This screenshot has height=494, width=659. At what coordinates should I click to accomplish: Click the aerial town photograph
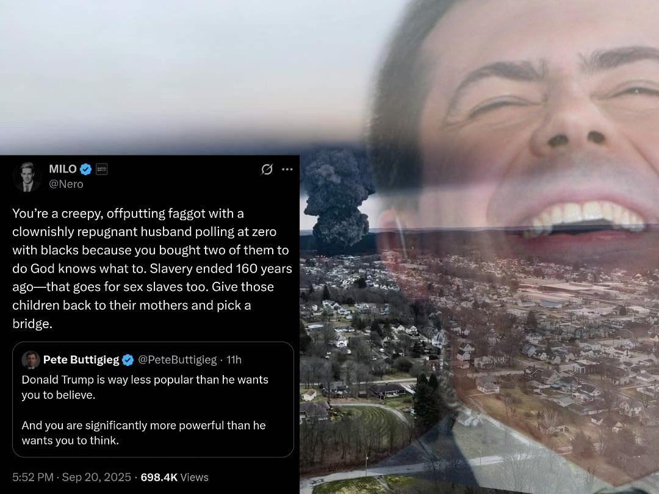[479, 361]
